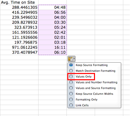
Task: Select the cell showing 04:48
Action: pyautogui.click(x=52, y=7)
